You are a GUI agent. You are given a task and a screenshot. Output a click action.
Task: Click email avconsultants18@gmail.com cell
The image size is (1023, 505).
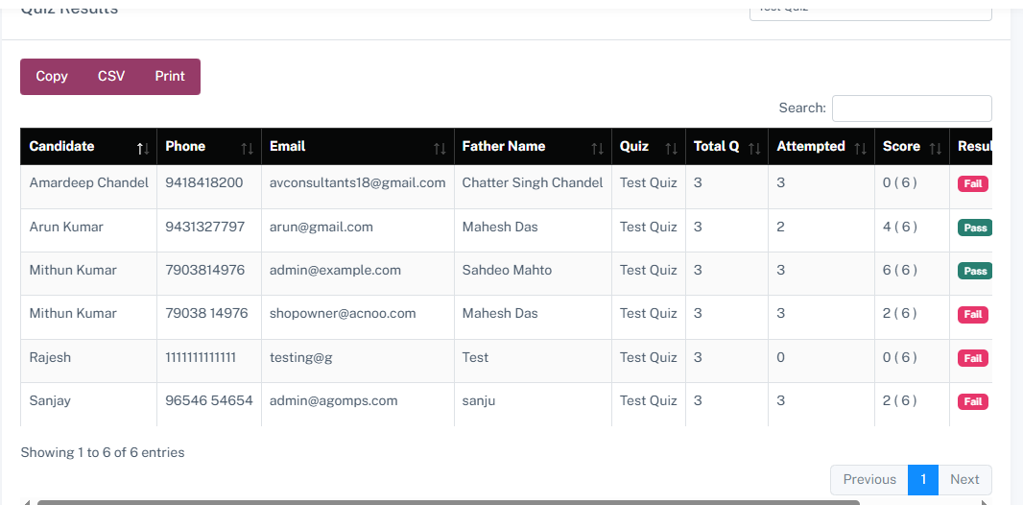(x=357, y=182)
